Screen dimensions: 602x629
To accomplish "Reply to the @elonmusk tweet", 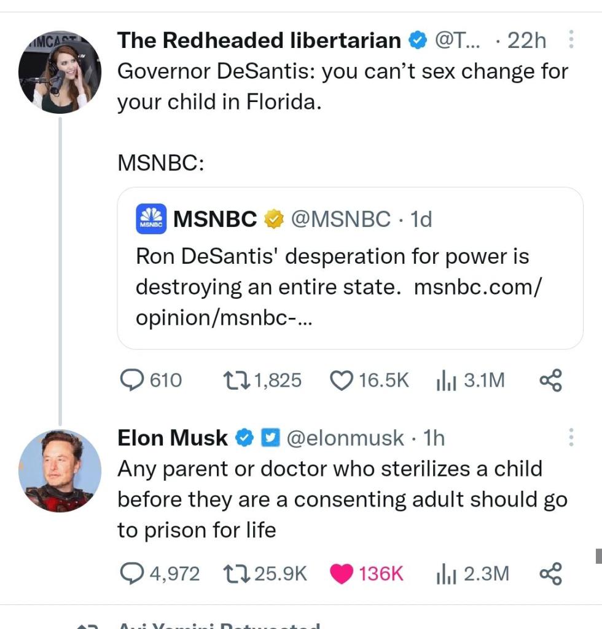I will (130, 574).
